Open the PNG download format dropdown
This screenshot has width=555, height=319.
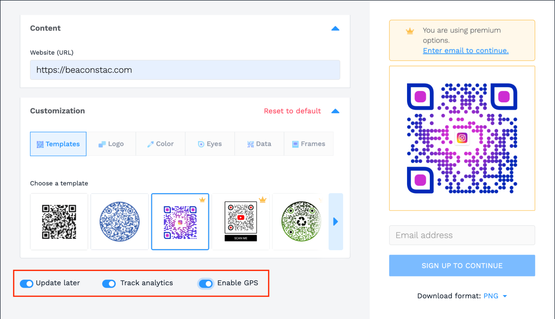[x=495, y=296]
